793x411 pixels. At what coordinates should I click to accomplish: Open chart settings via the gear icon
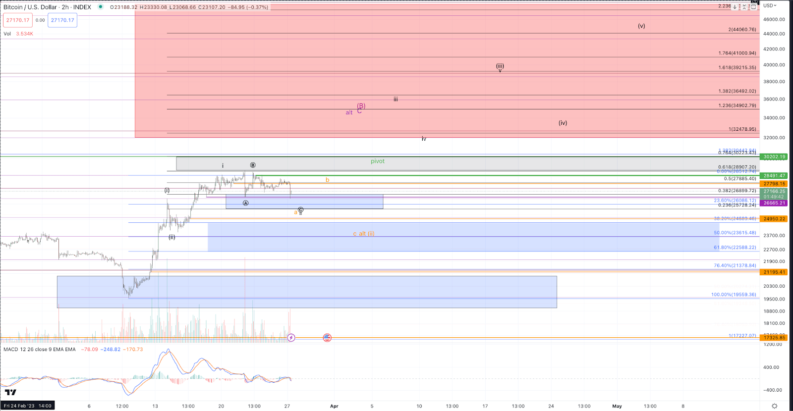775,406
